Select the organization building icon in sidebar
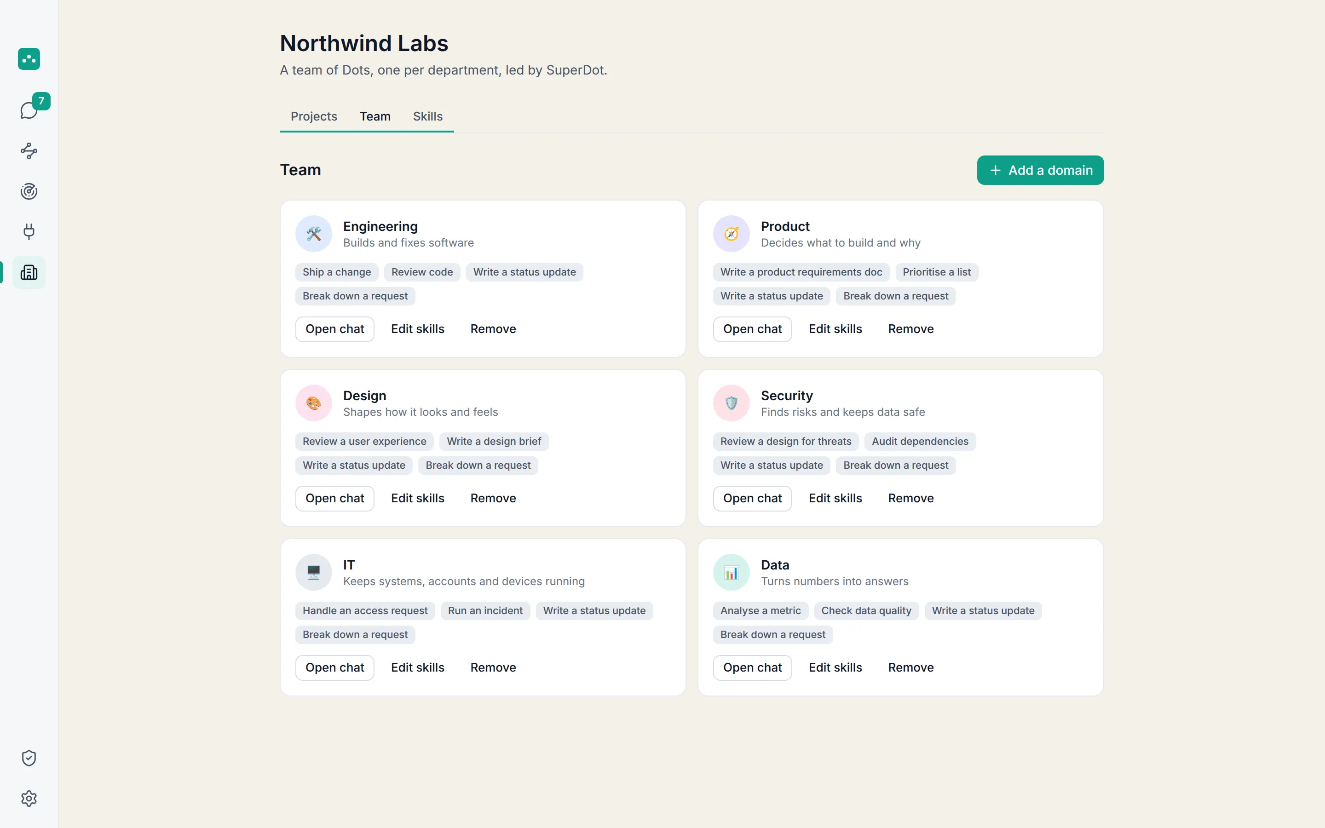The height and width of the screenshot is (828, 1325). pos(29,272)
